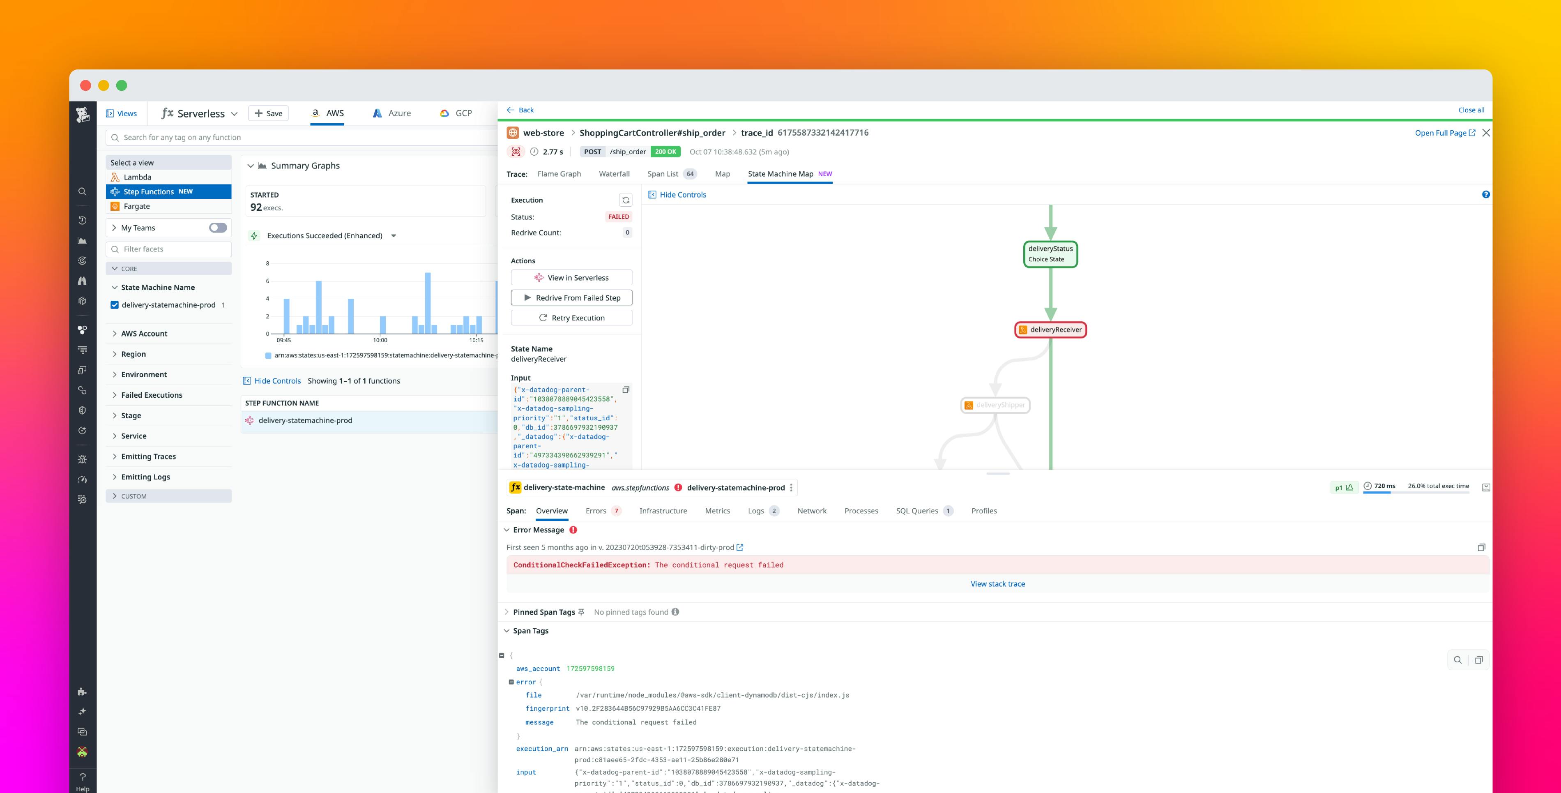Click the copy icon on the Input JSON
Screen dimensions: 1561x793
626,389
